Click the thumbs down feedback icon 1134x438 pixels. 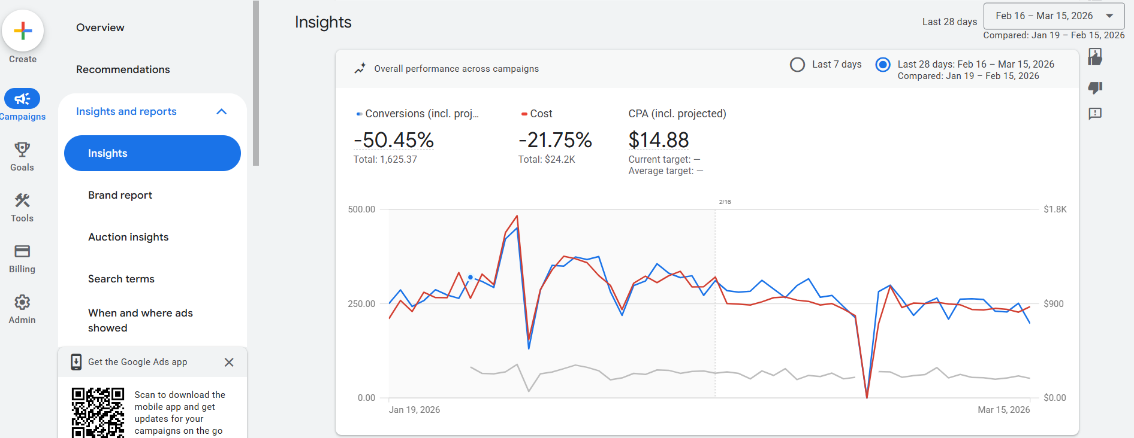pos(1095,87)
